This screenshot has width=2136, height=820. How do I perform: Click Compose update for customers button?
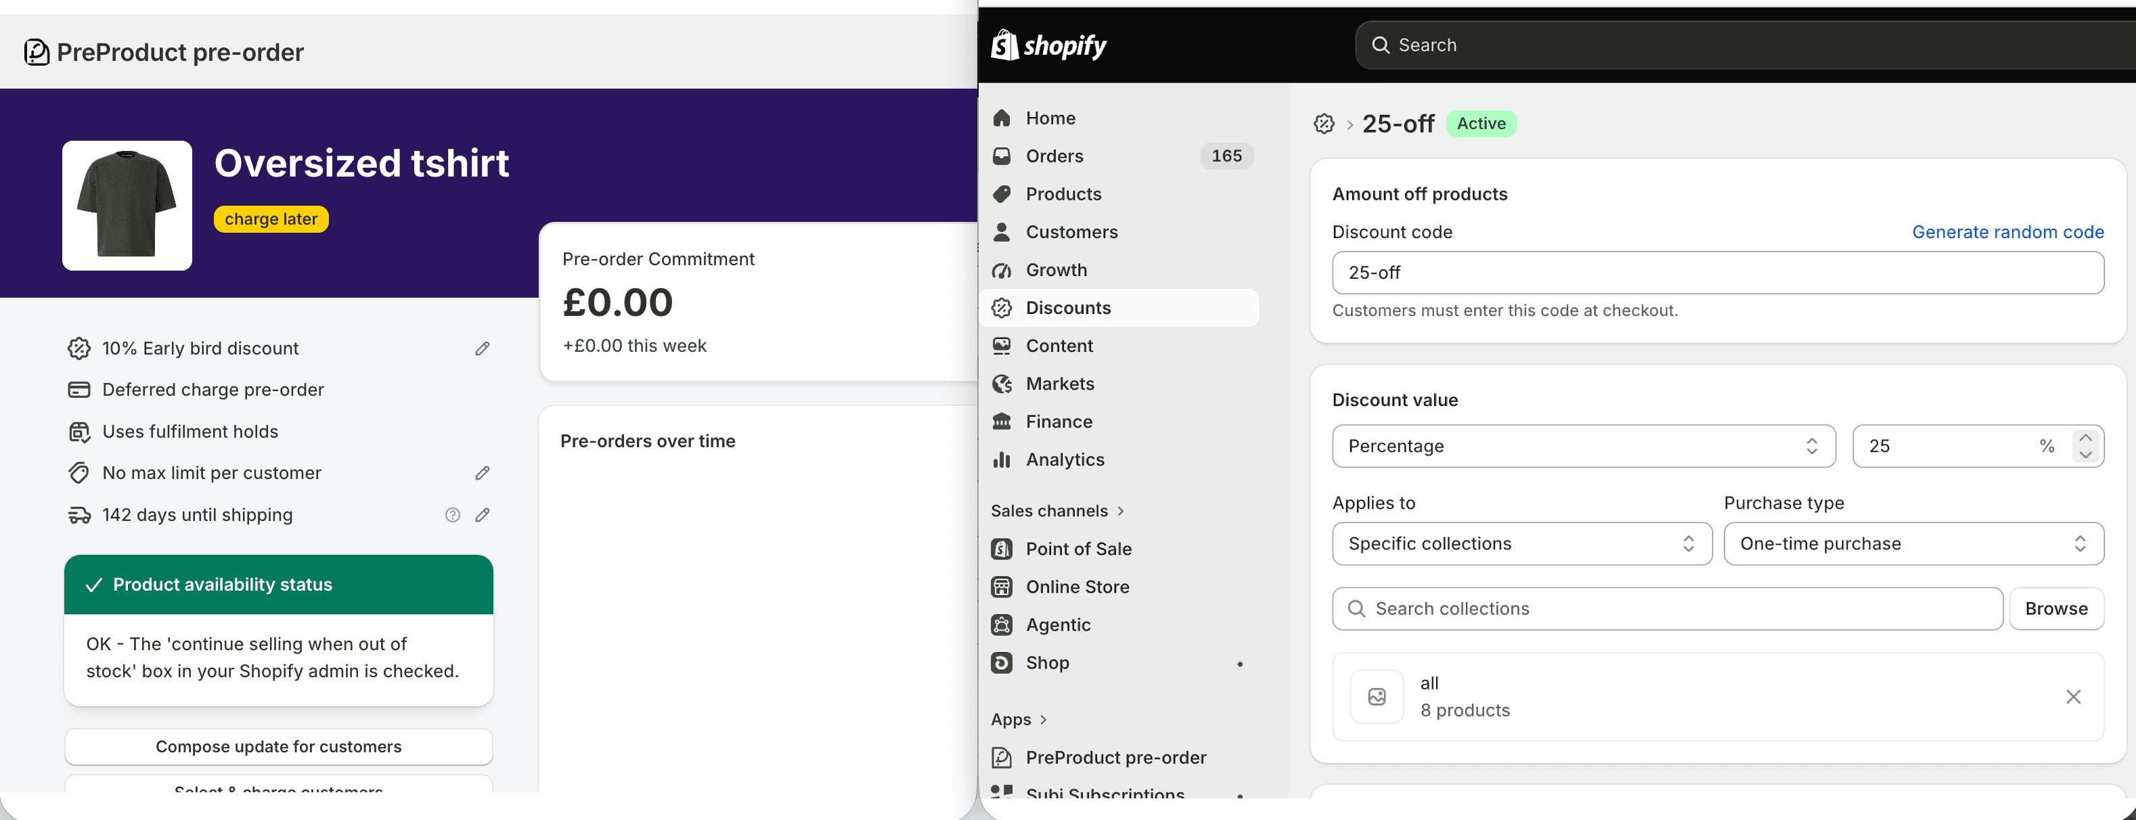pyautogui.click(x=279, y=747)
